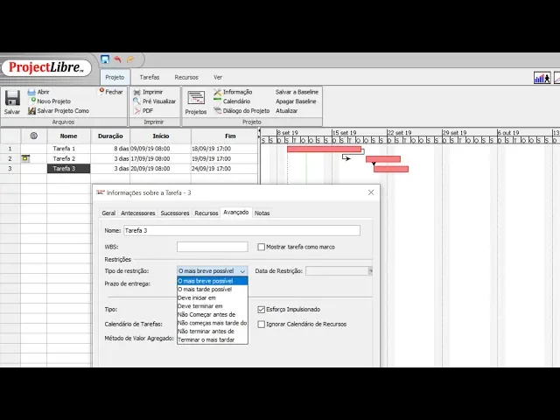The height and width of the screenshot is (420, 560).
Task: Select row number 2 header
Action: 10,158
